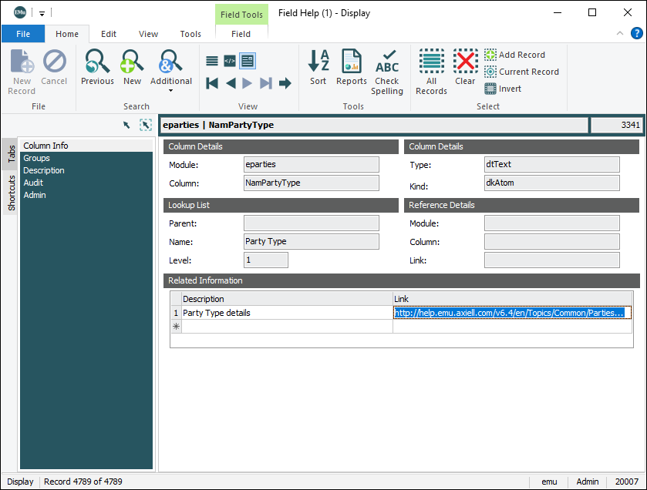Switch to the Field ribbon tab
The image size is (647, 490).
241,34
